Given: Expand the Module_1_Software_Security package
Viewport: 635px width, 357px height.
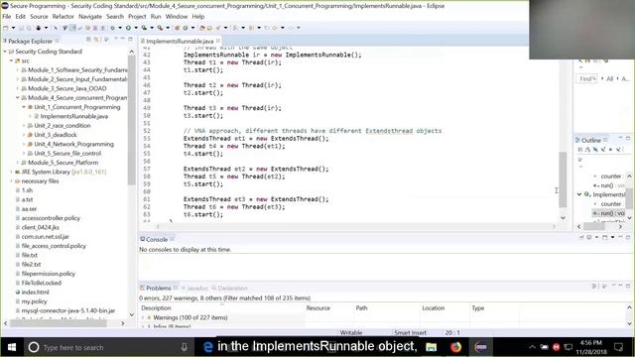Looking at the screenshot, I should click(18, 70).
